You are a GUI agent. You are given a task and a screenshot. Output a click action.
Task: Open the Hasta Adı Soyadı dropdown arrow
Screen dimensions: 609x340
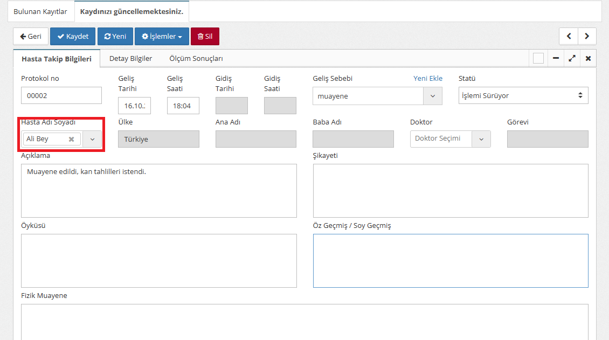point(92,139)
